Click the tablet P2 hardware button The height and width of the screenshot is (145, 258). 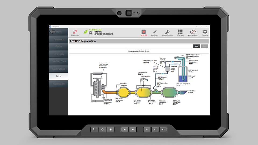click(155, 129)
